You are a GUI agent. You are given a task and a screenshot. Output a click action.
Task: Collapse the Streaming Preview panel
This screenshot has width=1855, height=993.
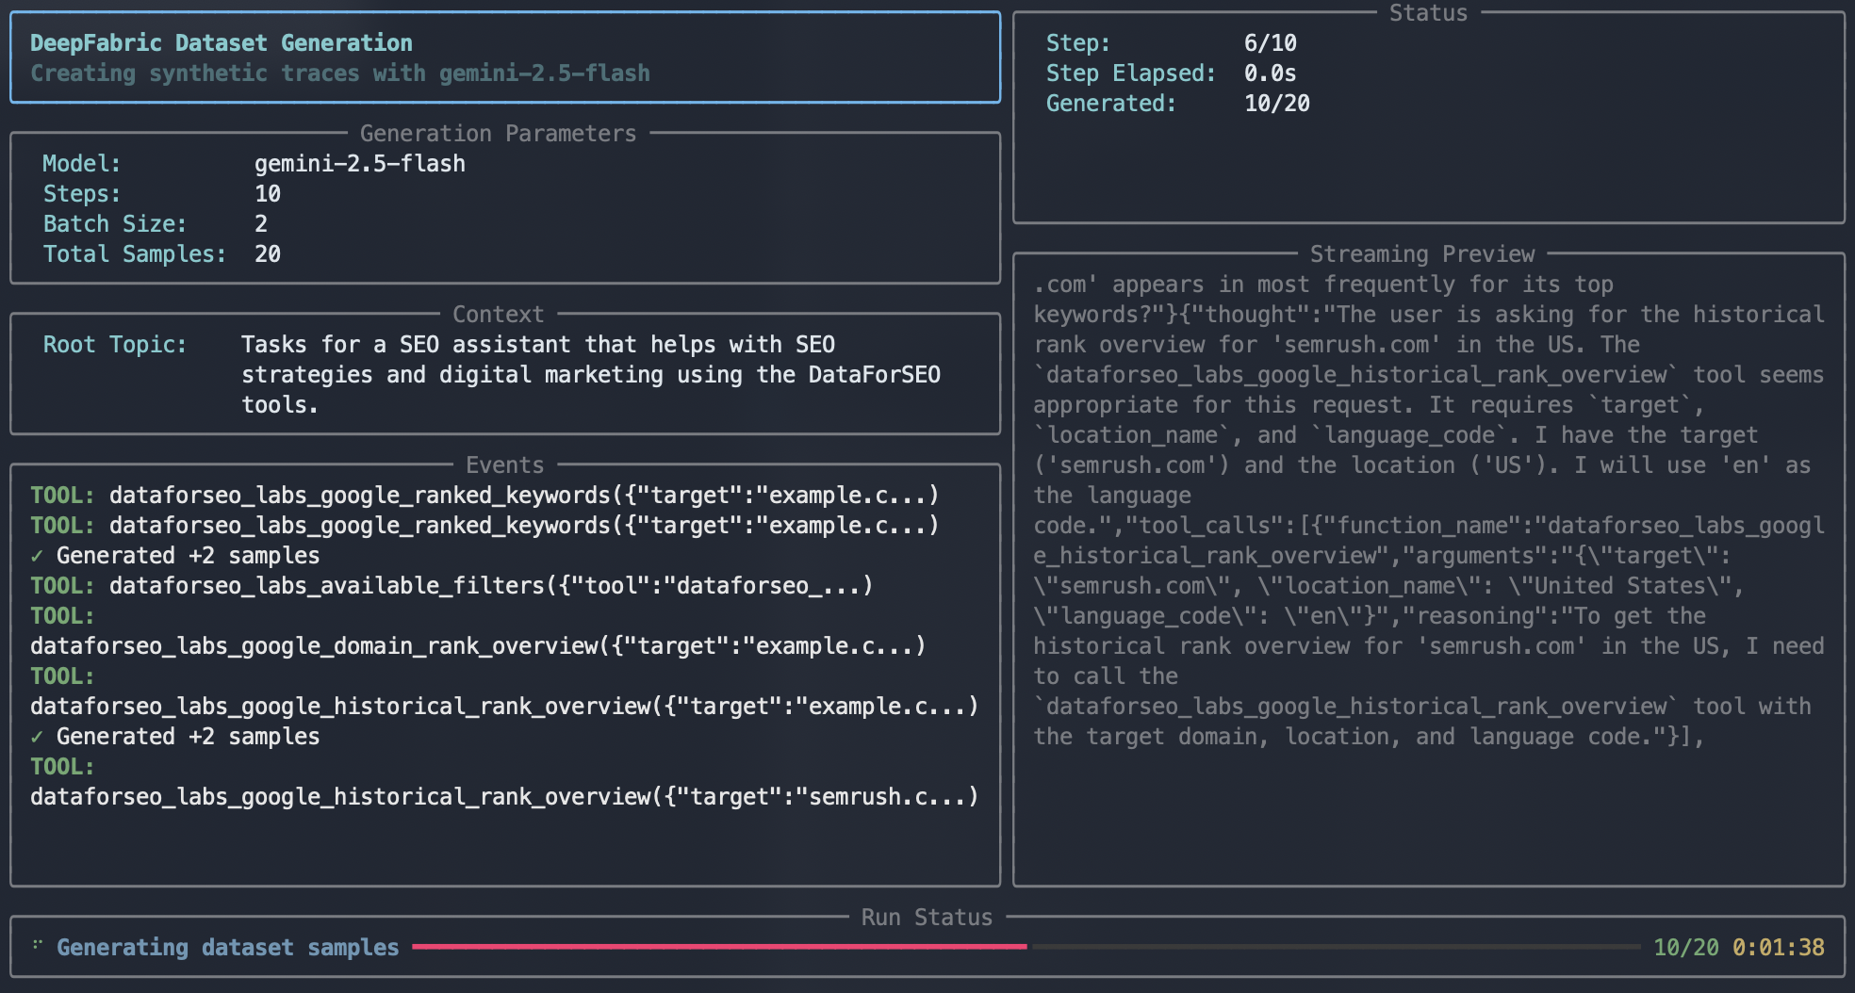1423,252
